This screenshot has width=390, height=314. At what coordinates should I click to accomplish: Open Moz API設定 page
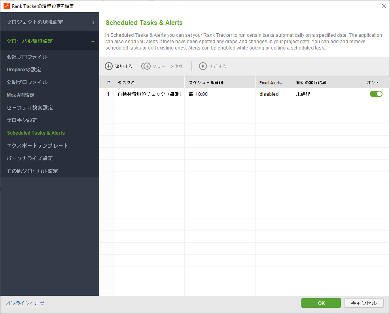(21, 95)
